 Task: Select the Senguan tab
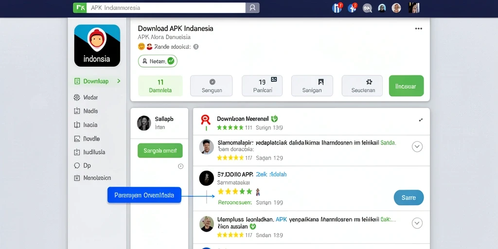point(212,86)
